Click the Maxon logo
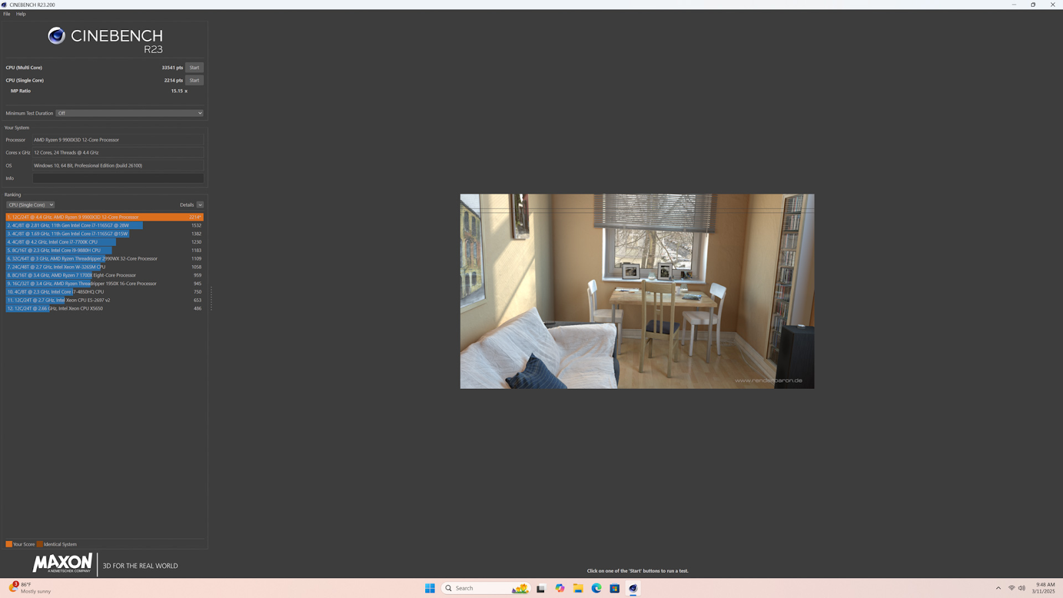Viewport: 1063px width, 598px height. tap(62, 563)
